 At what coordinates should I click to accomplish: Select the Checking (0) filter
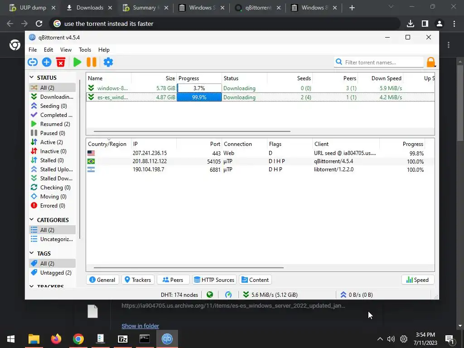(53, 187)
